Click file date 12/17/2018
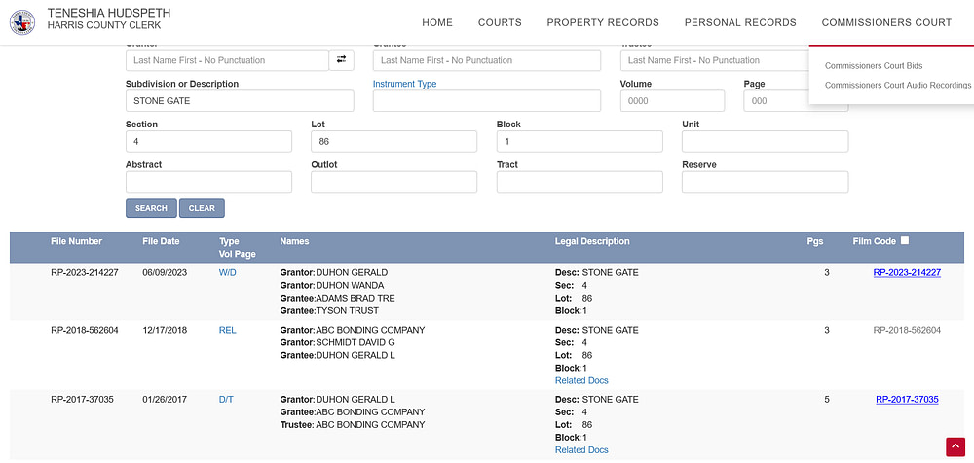Viewport: 974px width, 463px height. (164, 330)
